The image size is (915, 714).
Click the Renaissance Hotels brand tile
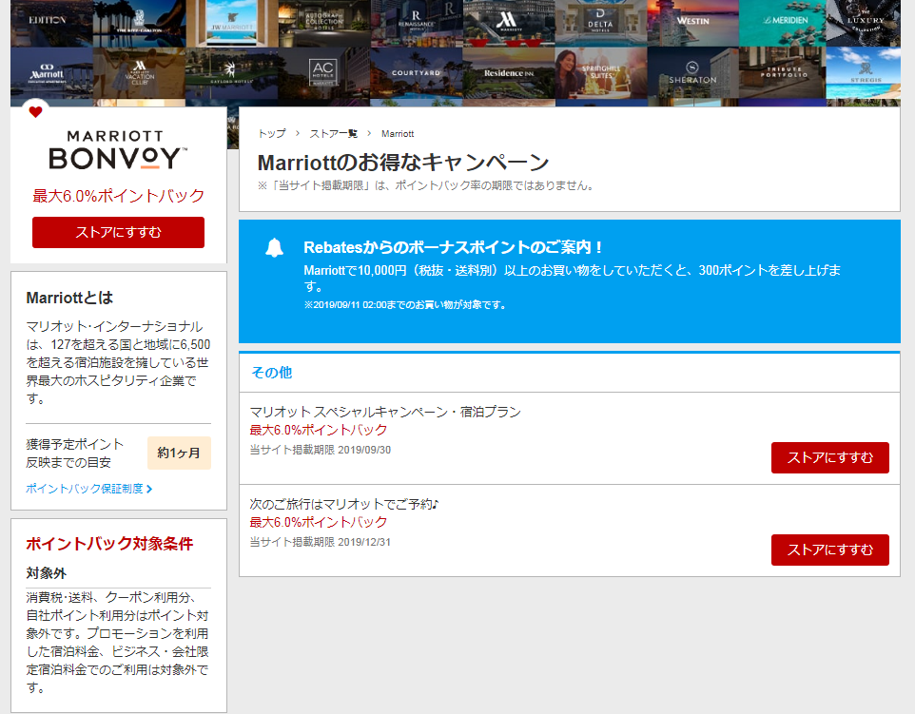pos(416,24)
